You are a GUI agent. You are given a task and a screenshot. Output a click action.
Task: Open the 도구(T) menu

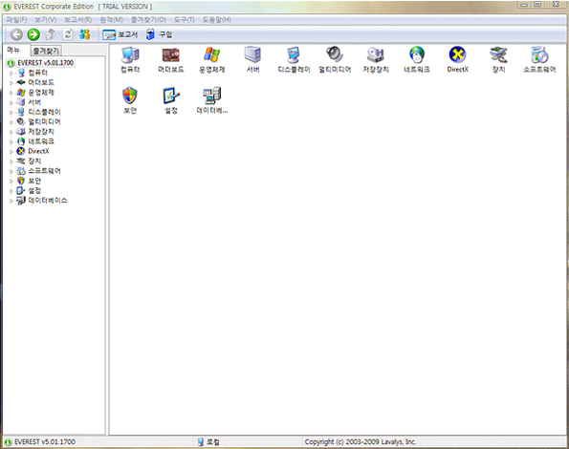184,19
